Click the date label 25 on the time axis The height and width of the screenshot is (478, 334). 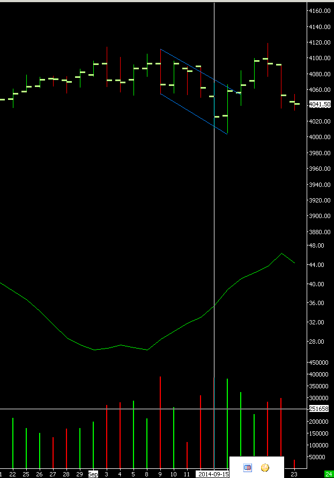click(x=26, y=474)
